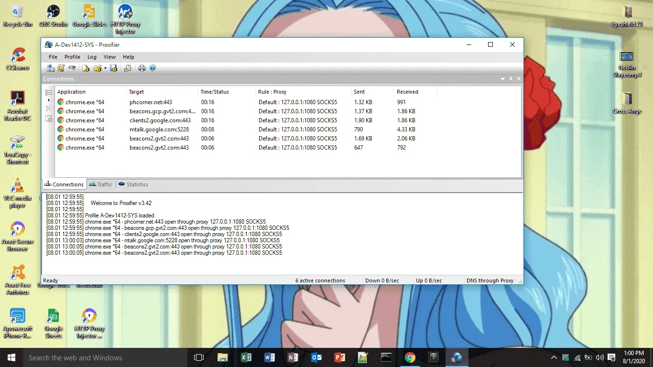The width and height of the screenshot is (653, 367).
Task: Select the Apowersoft iPhone Recorder desktop icon
Action: (x=18, y=323)
